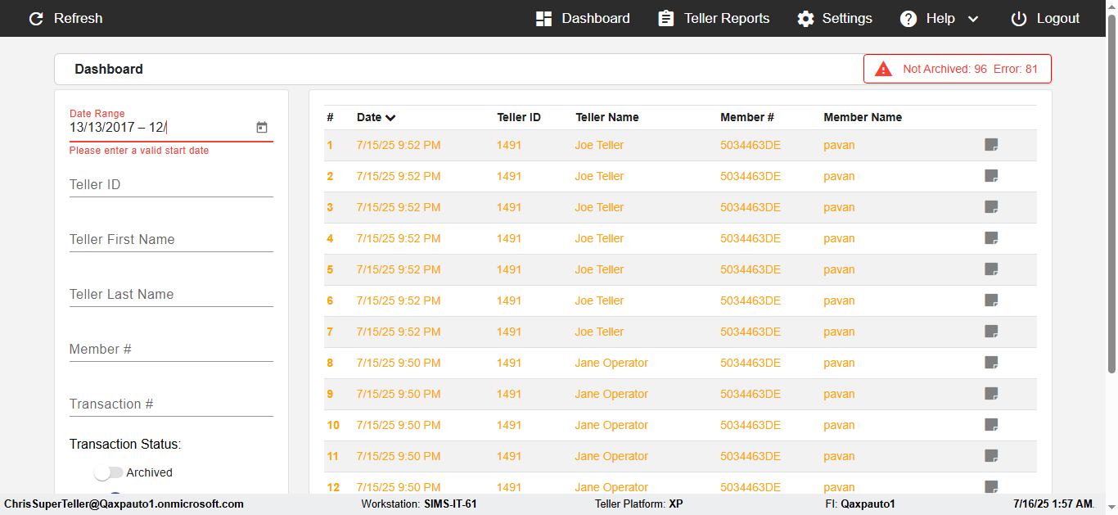Viewport: 1118px width, 515px height.
Task: Open the note icon for row 1
Action: click(991, 145)
